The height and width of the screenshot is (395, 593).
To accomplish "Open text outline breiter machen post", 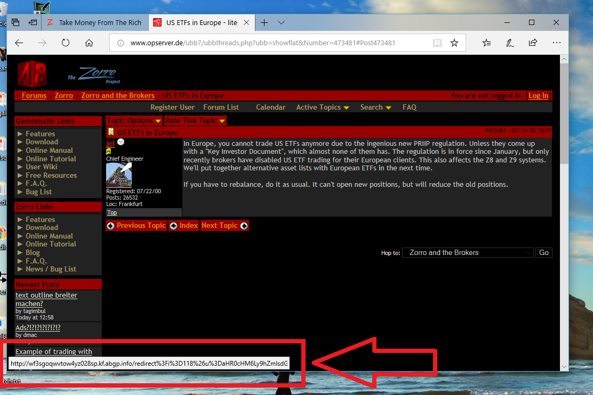I will (x=46, y=300).
